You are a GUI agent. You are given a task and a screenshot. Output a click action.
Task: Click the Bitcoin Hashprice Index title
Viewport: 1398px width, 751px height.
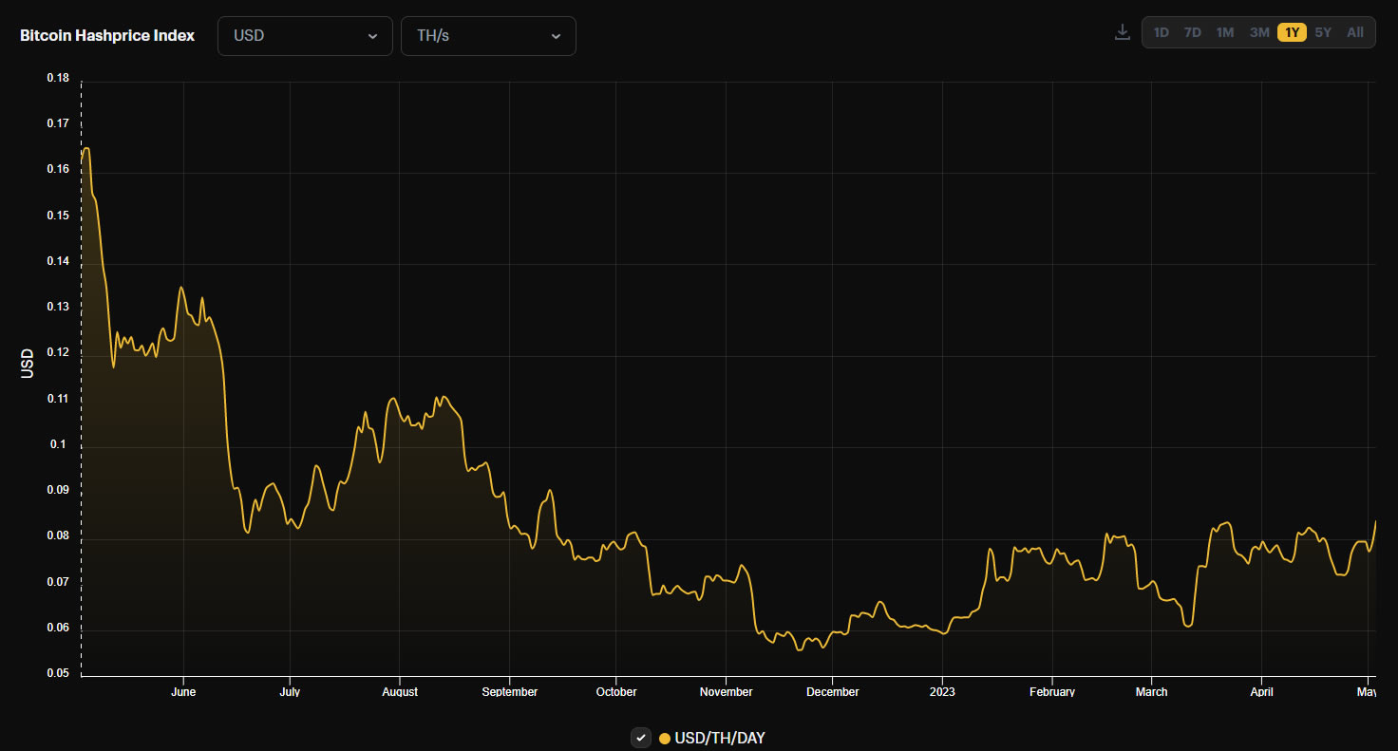pos(107,36)
